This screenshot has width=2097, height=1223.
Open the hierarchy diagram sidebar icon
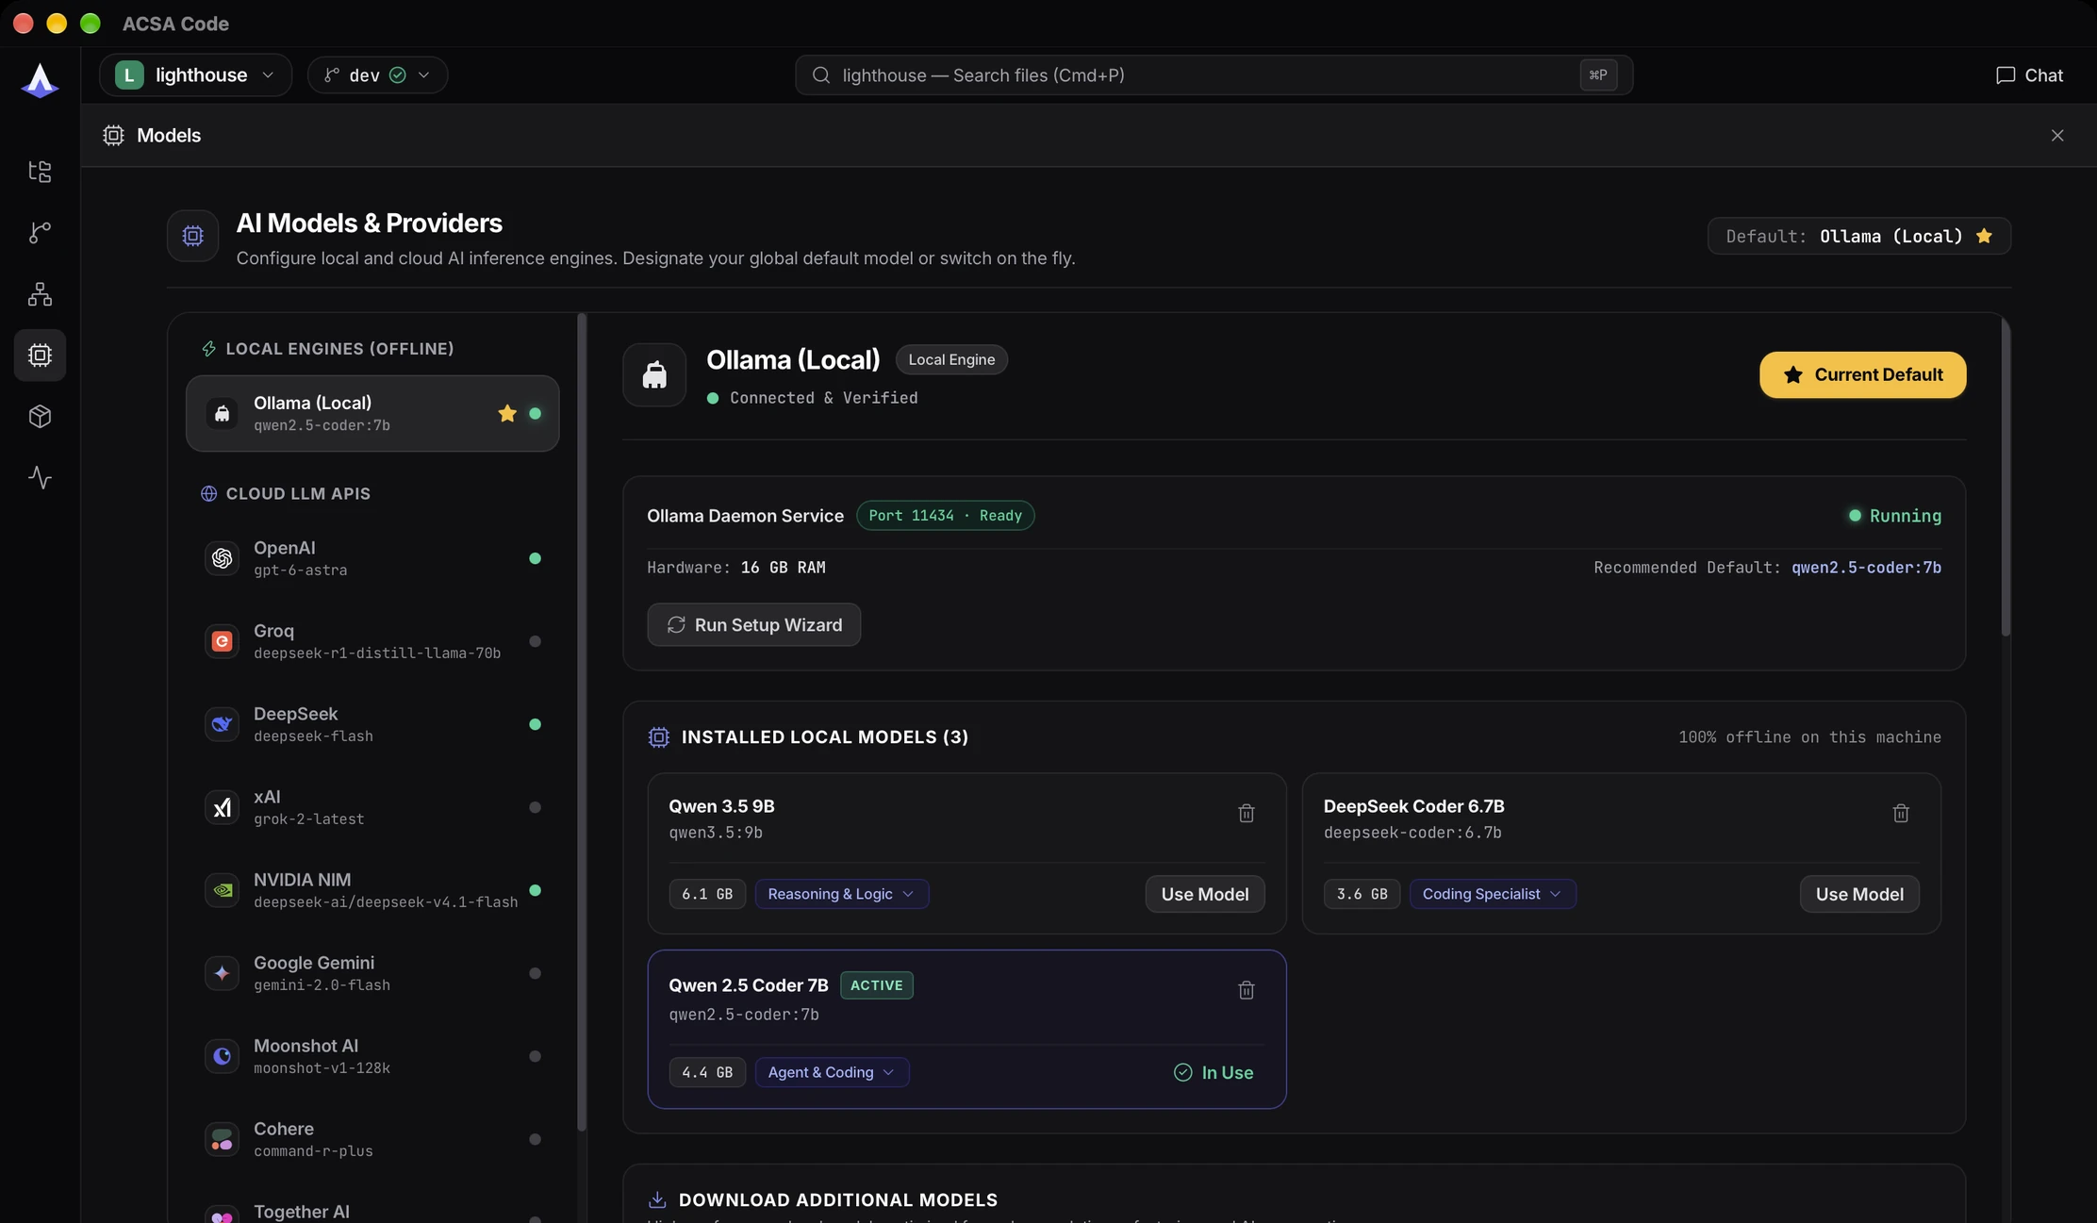click(x=40, y=293)
